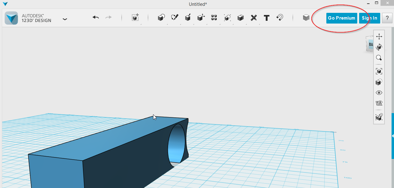The height and width of the screenshot is (188, 394).
Task: Open the visual style materials and outlines option
Action: point(379,82)
